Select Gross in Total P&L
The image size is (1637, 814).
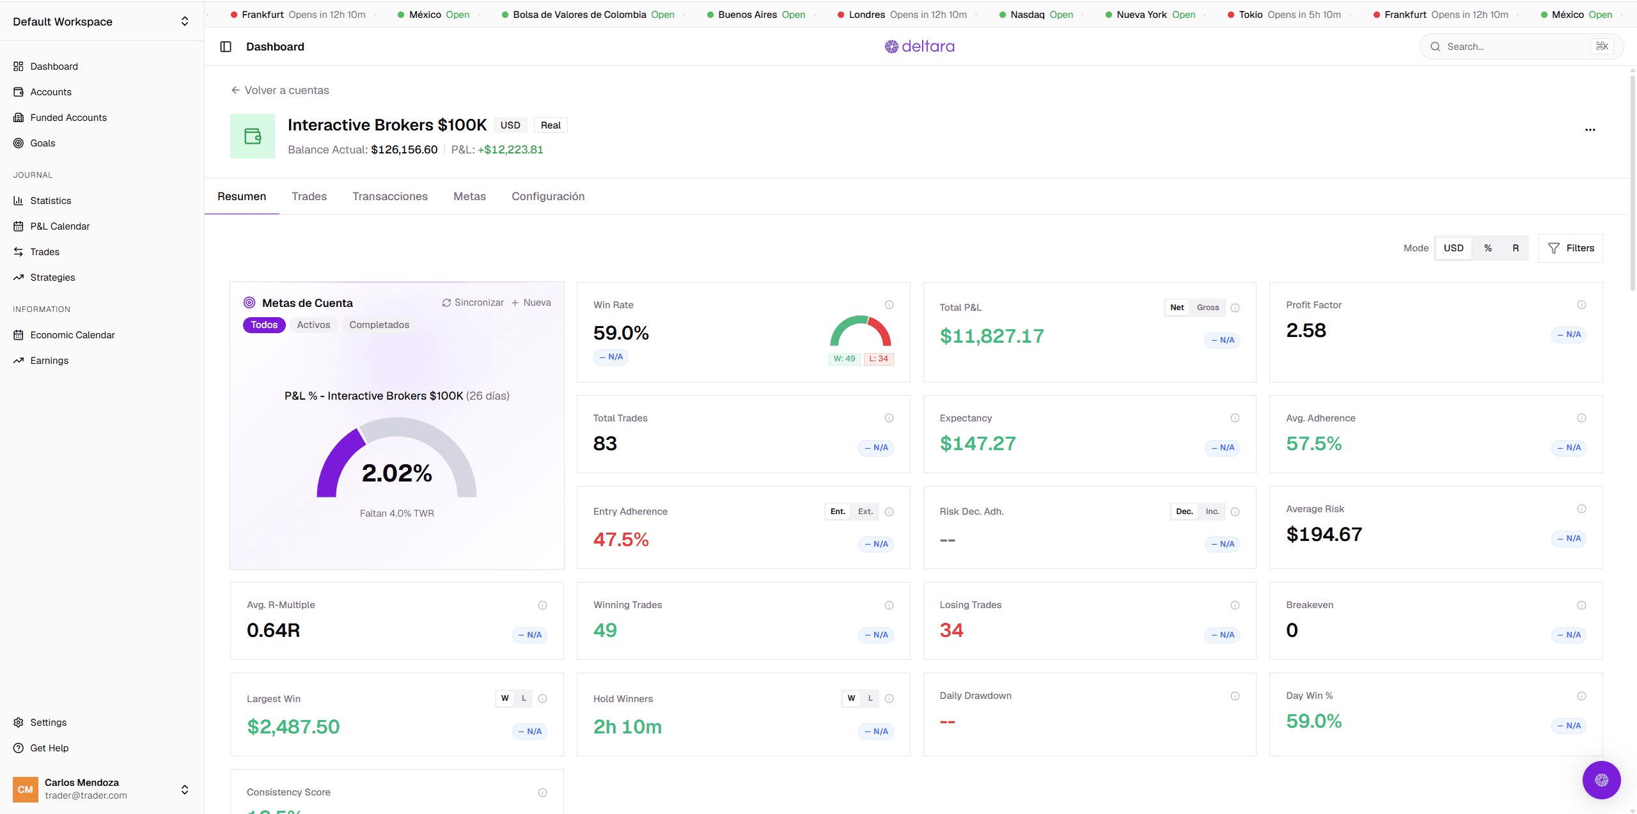click(1208, 308)
